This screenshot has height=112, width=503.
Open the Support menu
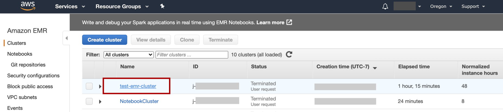pos(473,6)
